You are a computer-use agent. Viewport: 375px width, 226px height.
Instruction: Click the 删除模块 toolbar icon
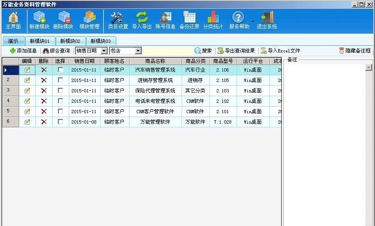pos(63,17)
